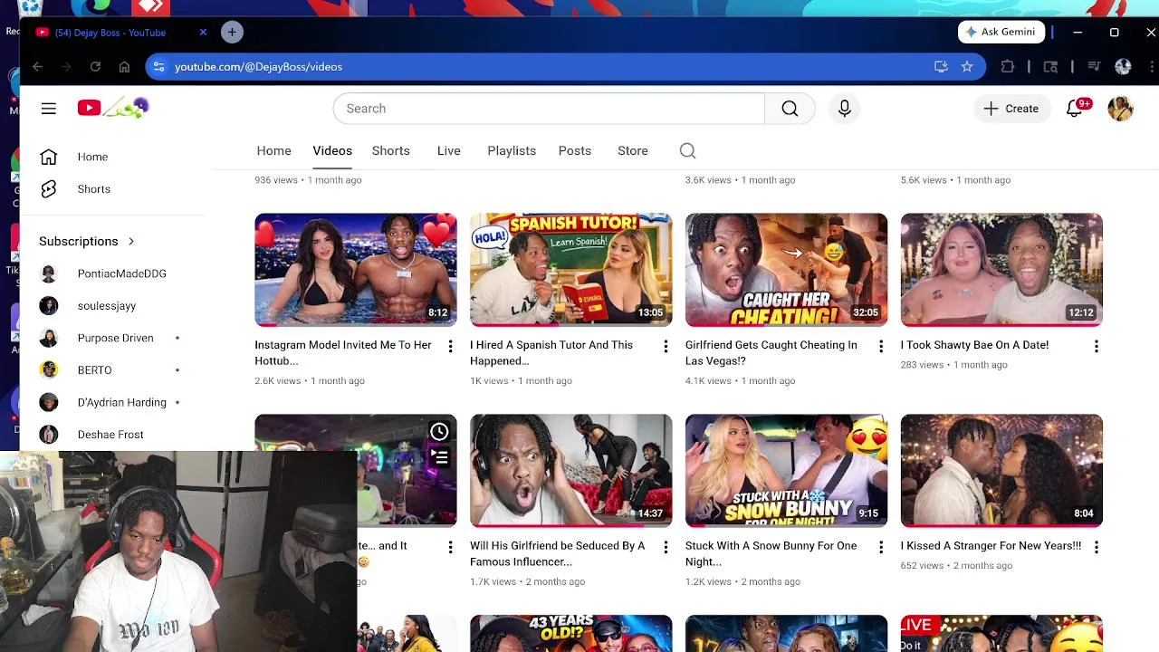Open the browser profile avatar
Screen dimensions: 1159x652
tap(1123, 67)
